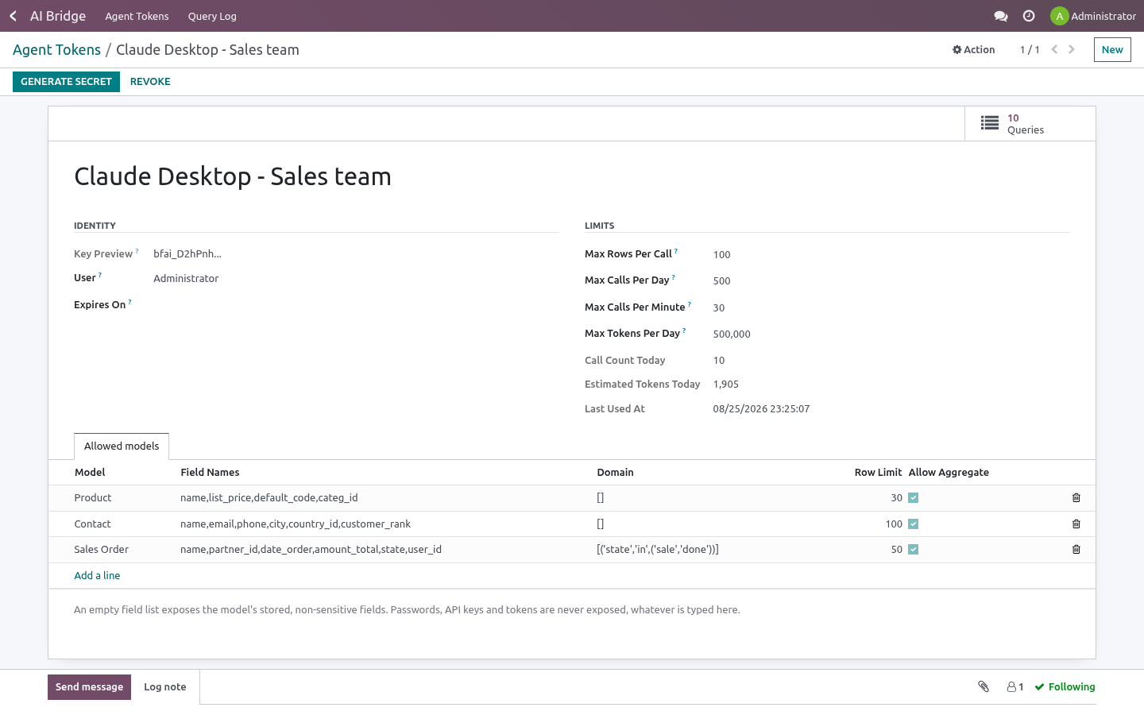Edit the Expires On date field
Image resolution: width=1144 pixels, height=715 pixels.
(x=356, y=305)
